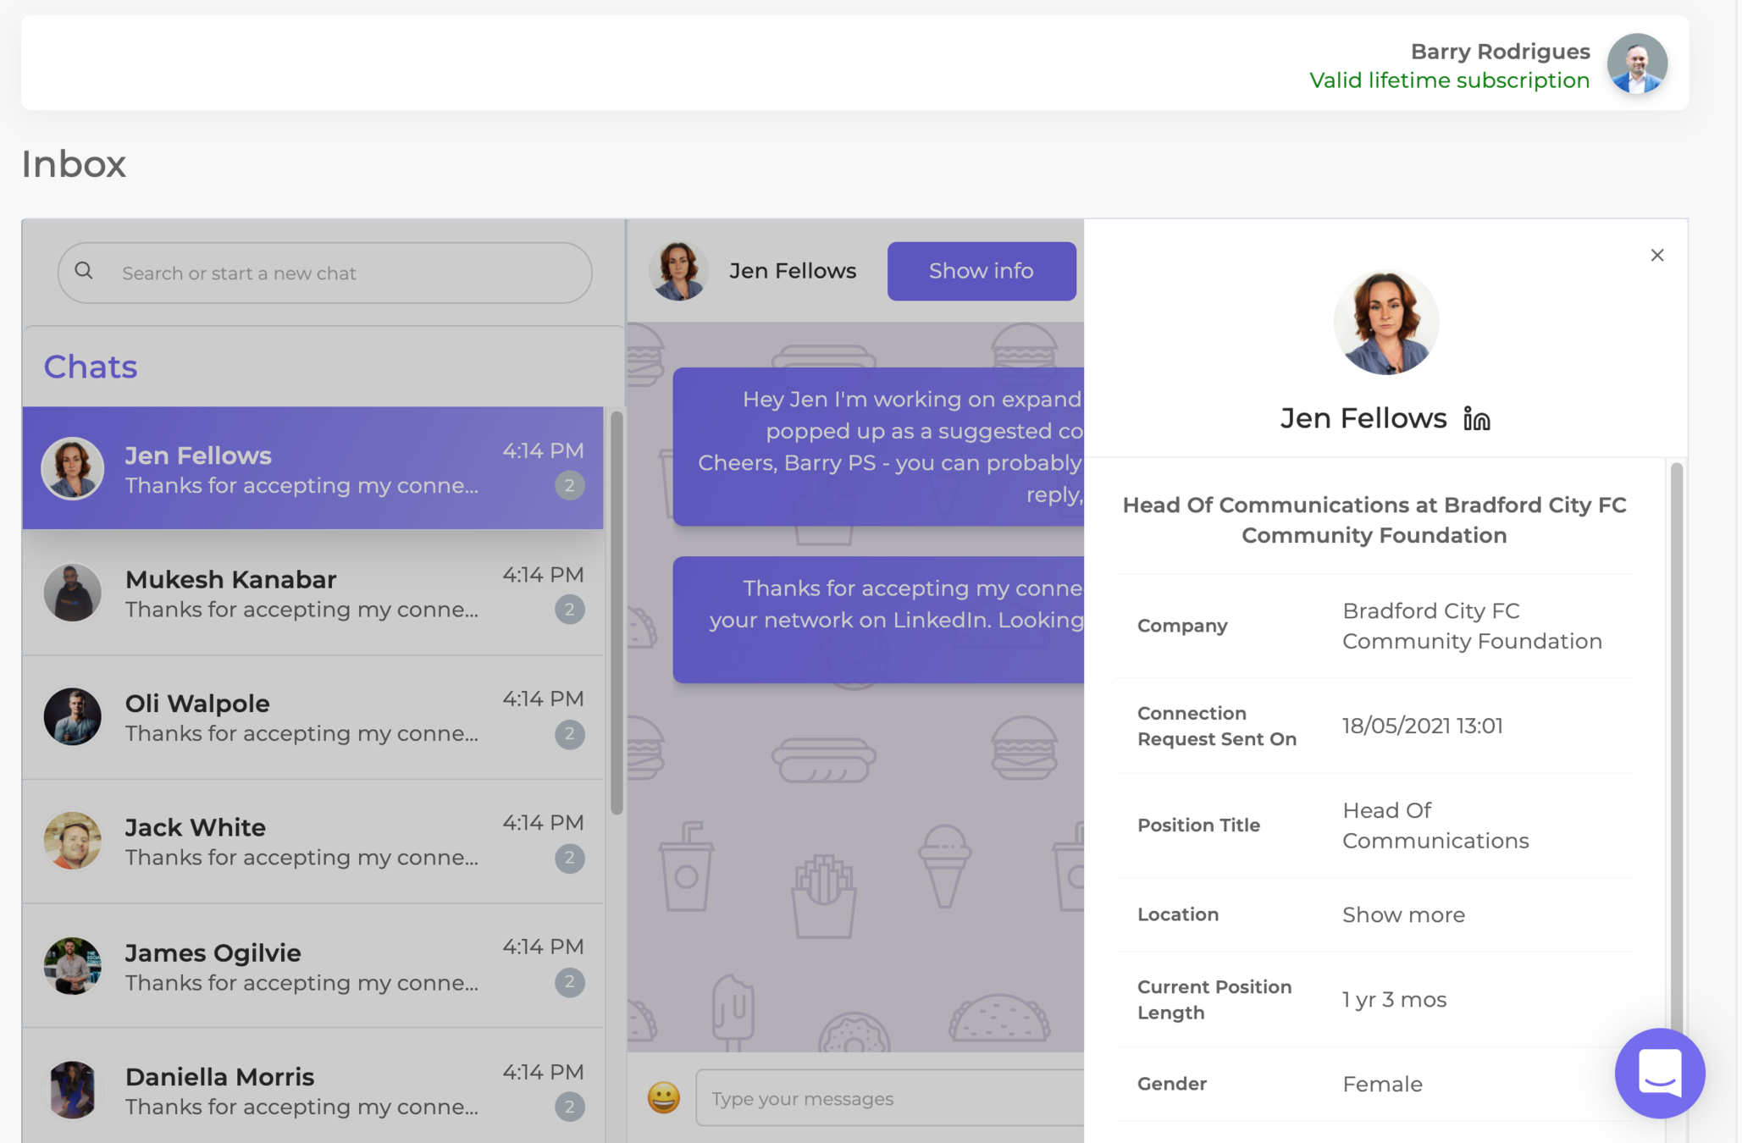Open Jack White conversation

(312, 842)
